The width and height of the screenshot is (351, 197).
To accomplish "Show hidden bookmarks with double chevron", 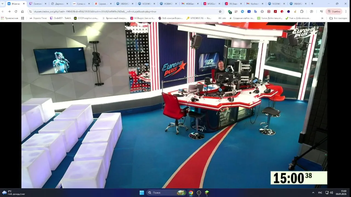I will click(322, 18).
